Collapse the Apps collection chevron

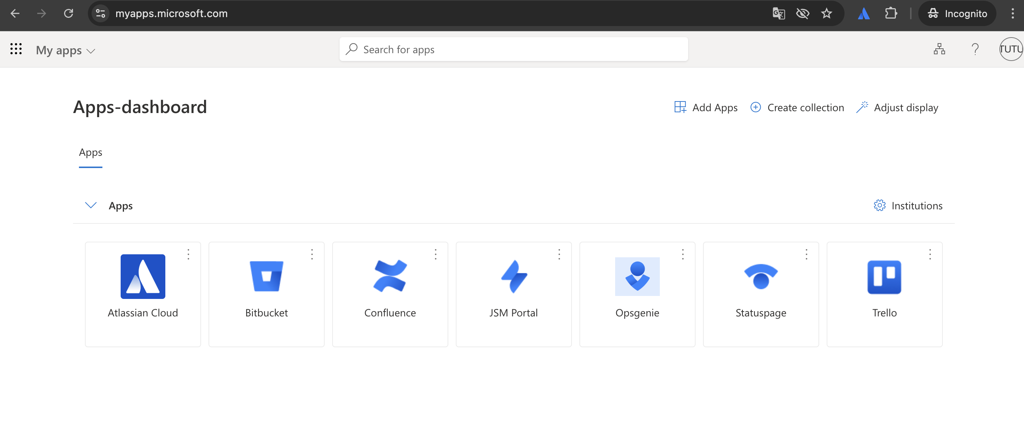[90, 205]
